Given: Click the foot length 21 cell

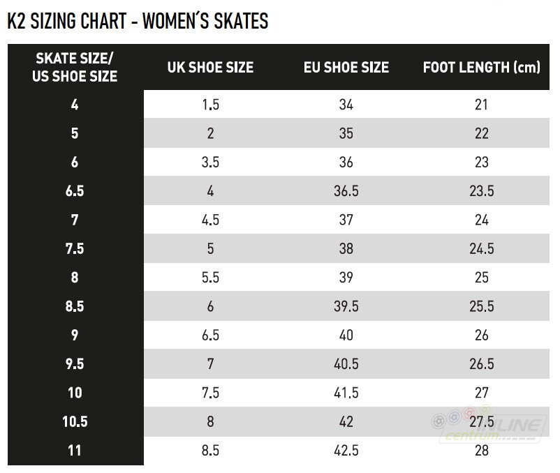Looking at the screenshot, I should [482, 105].
